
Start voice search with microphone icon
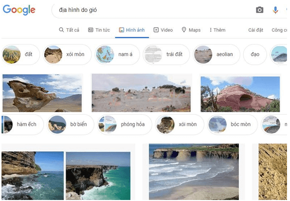click(275, 10)
